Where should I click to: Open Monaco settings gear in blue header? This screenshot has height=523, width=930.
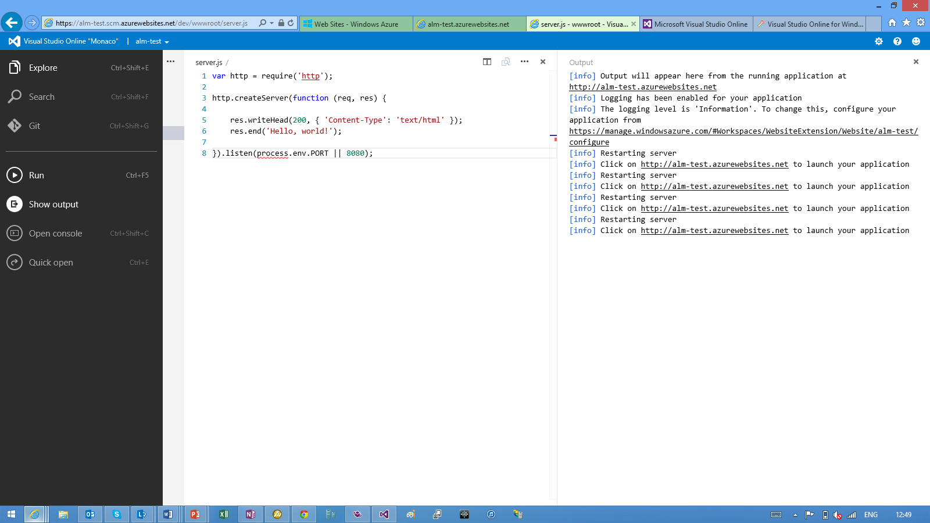[x=879, y=41]
